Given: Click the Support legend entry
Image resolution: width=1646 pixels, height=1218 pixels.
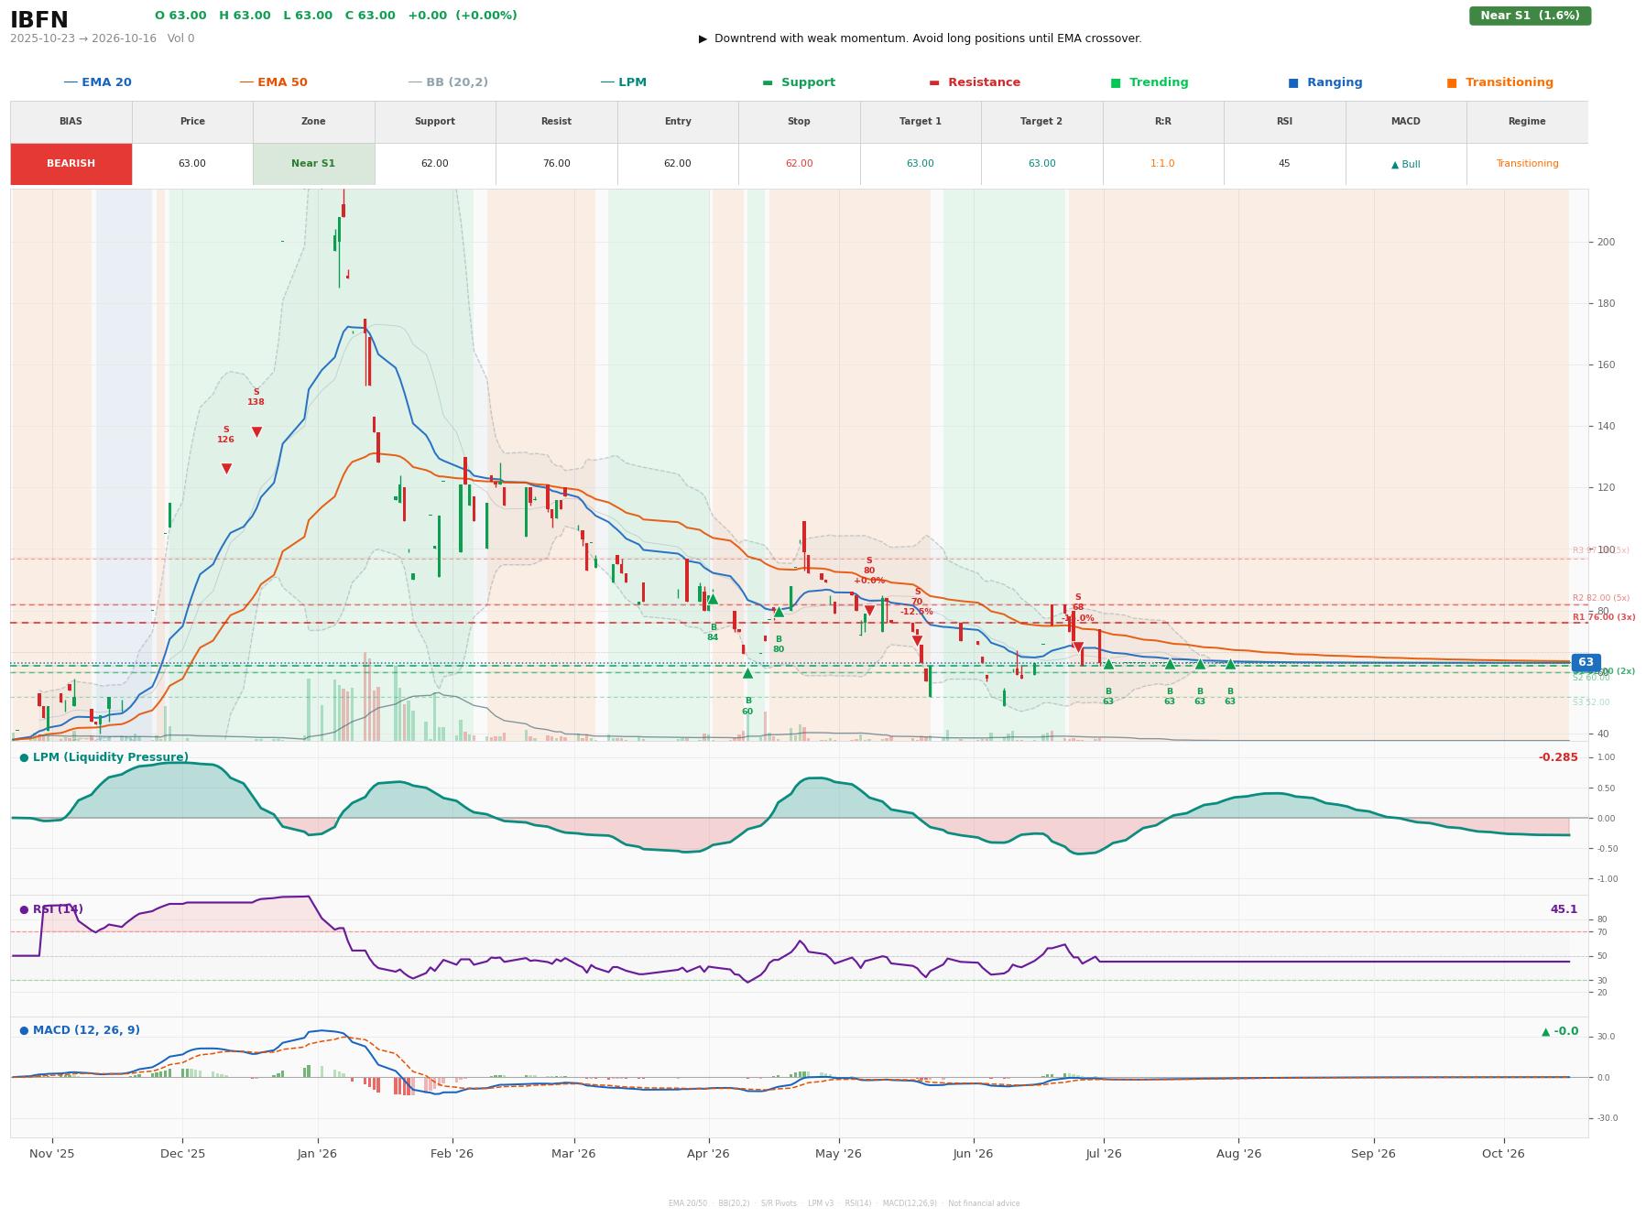Looking at the screenshot, I should (799, 82).
